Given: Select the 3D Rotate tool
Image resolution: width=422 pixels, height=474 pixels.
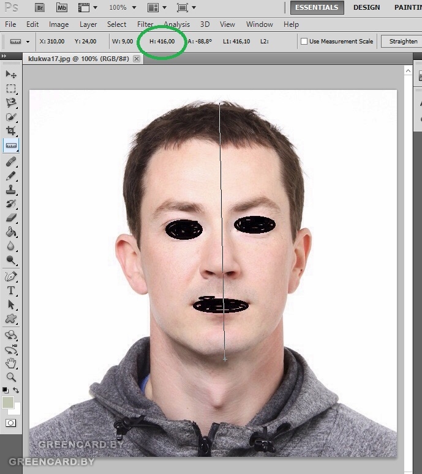Looking at the screenshot, I should 11,335.
